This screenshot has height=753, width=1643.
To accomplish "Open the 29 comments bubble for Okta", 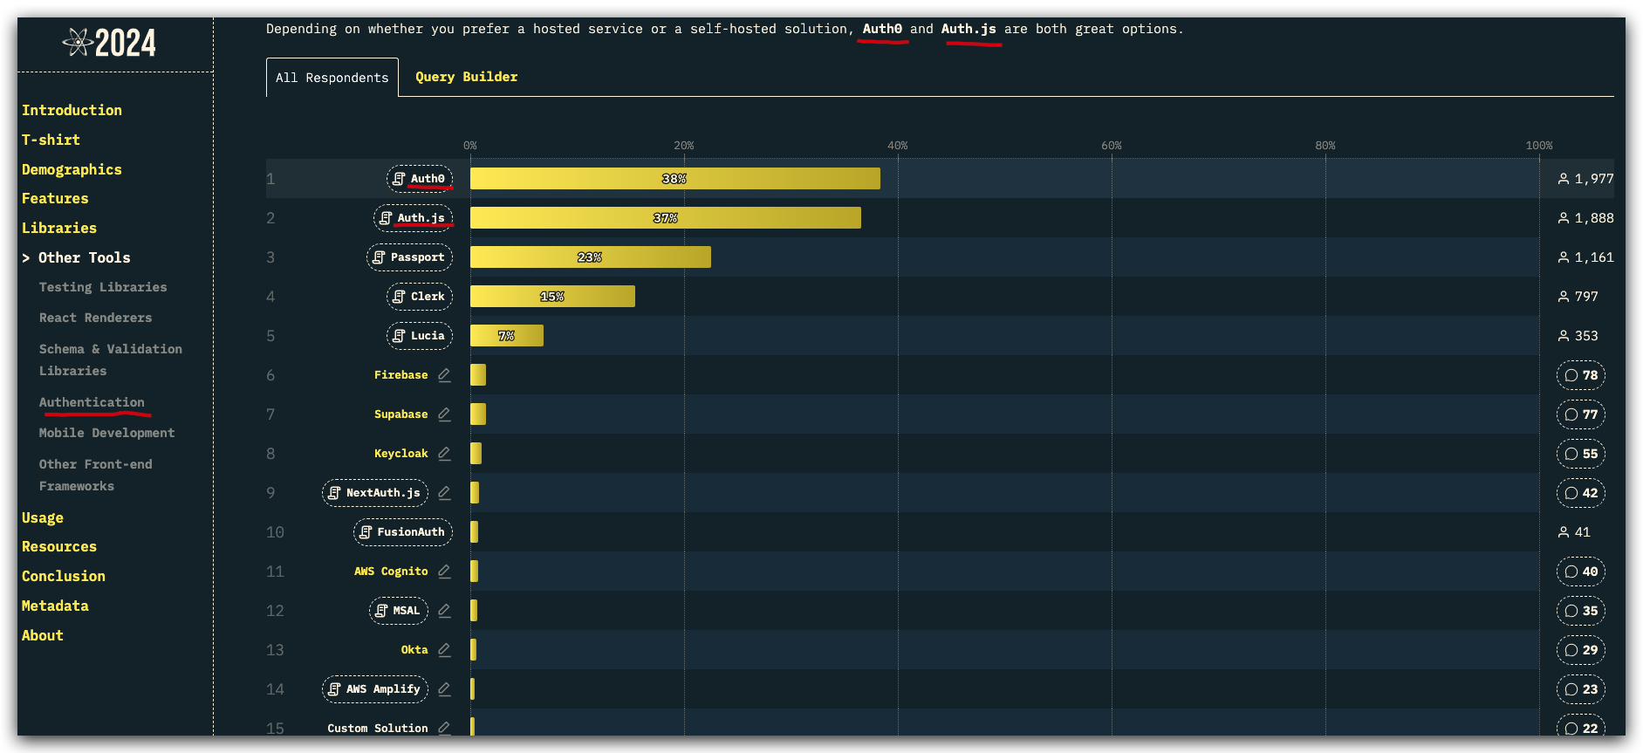I will (x=1581, y=650).
